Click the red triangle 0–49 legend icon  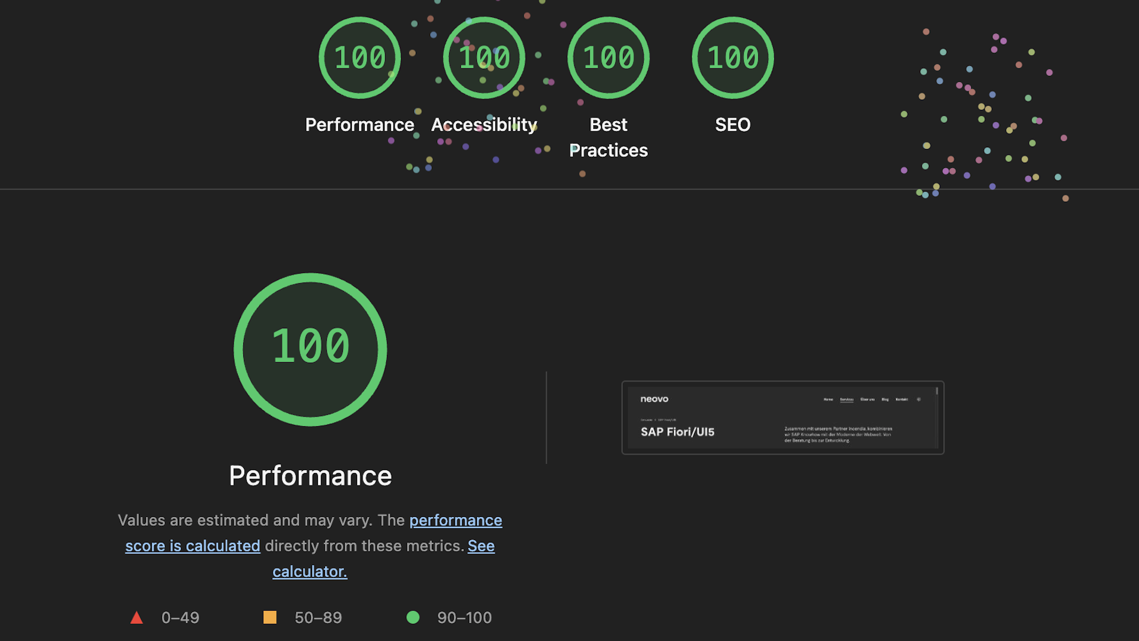(136, 618)
